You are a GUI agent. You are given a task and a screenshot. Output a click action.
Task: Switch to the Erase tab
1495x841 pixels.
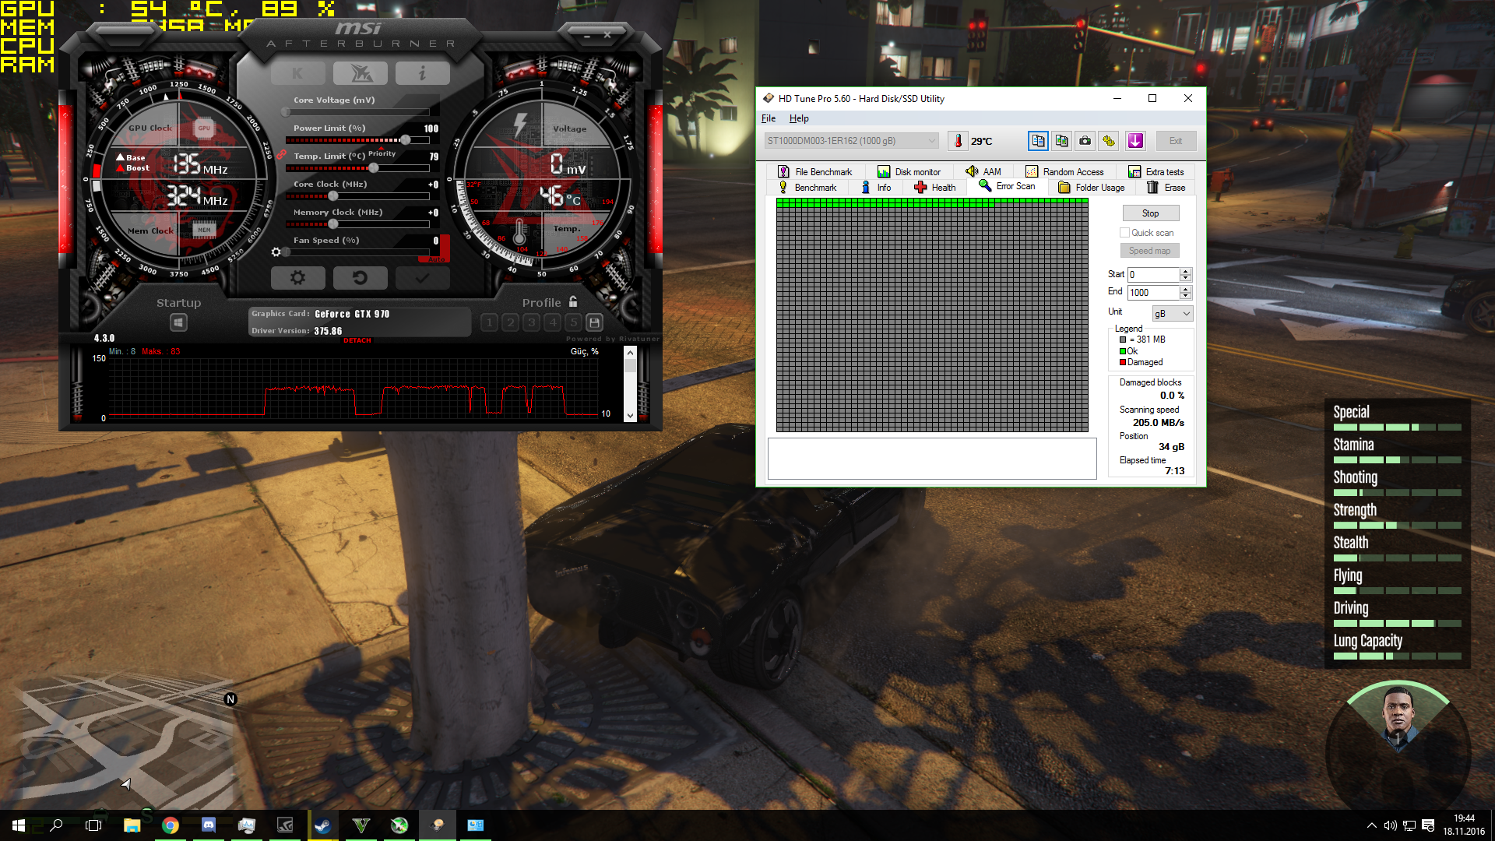(1166, 188)
